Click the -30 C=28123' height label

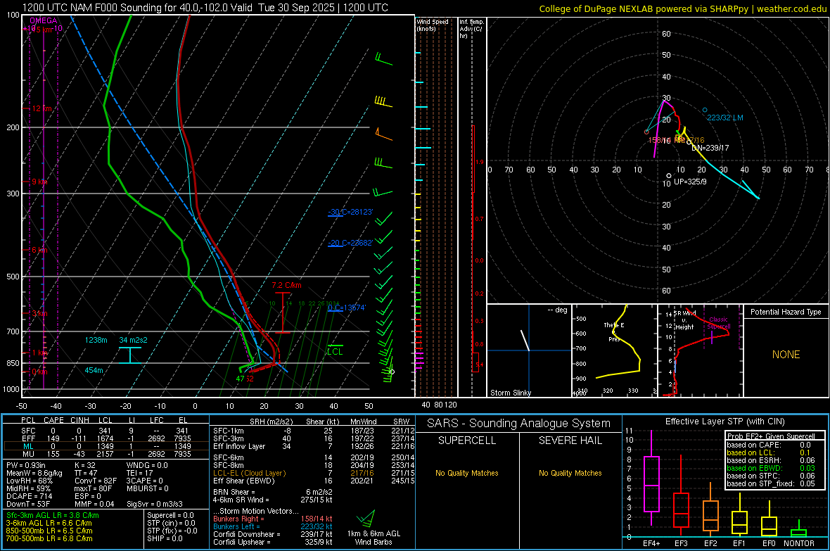click(350, 212)
